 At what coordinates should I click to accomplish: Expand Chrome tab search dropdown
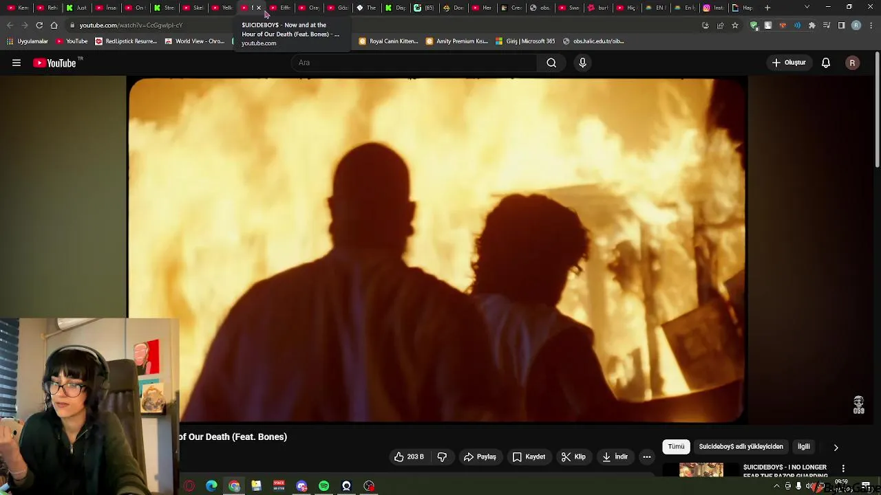coord(807,8)
